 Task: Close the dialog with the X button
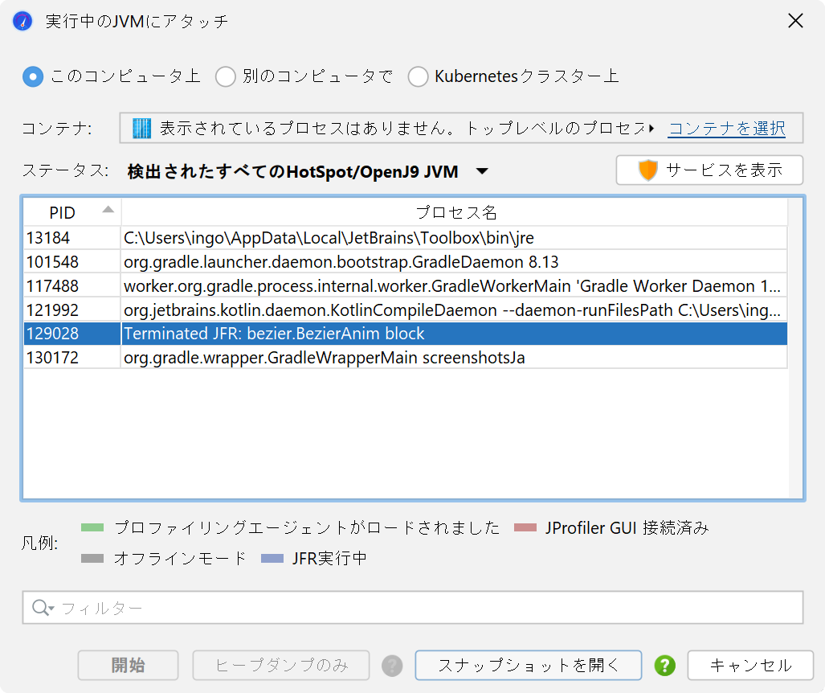click(795, 21)
